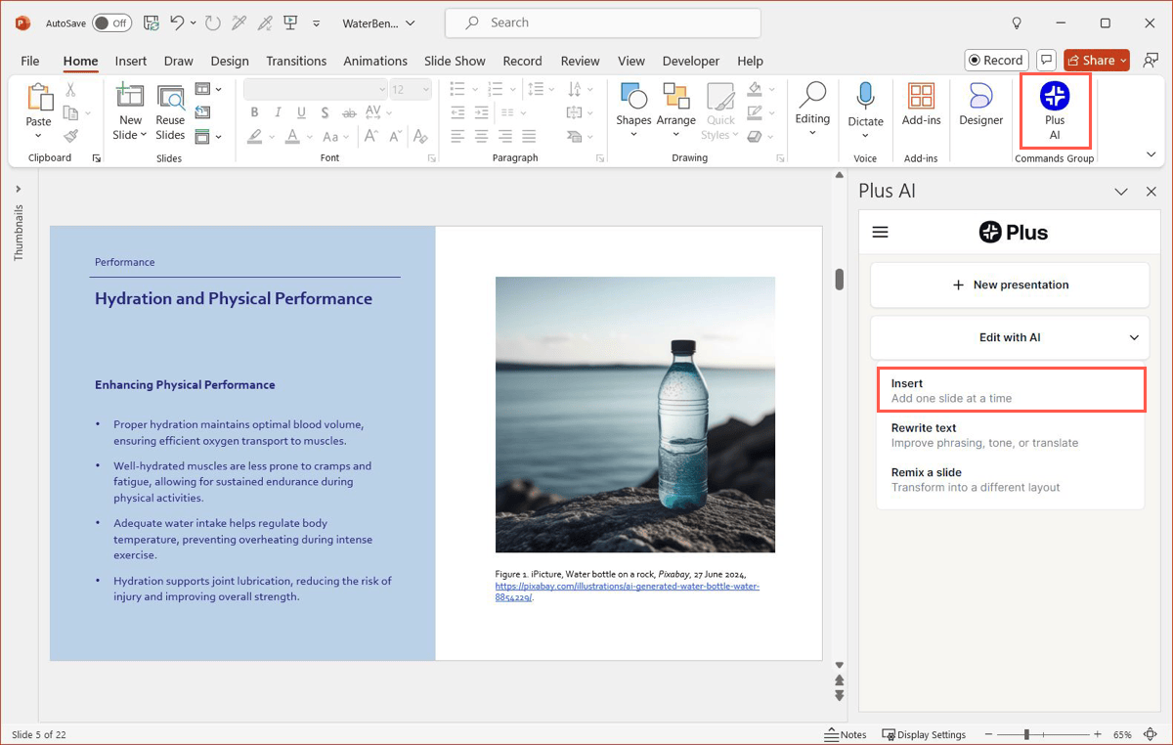Select Insert: Add one slide at a time
Viewport: 1173px width, 745px height.
(1010, 390)
